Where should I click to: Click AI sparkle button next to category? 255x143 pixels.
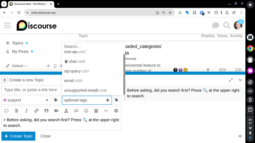(x=55, y=100)
